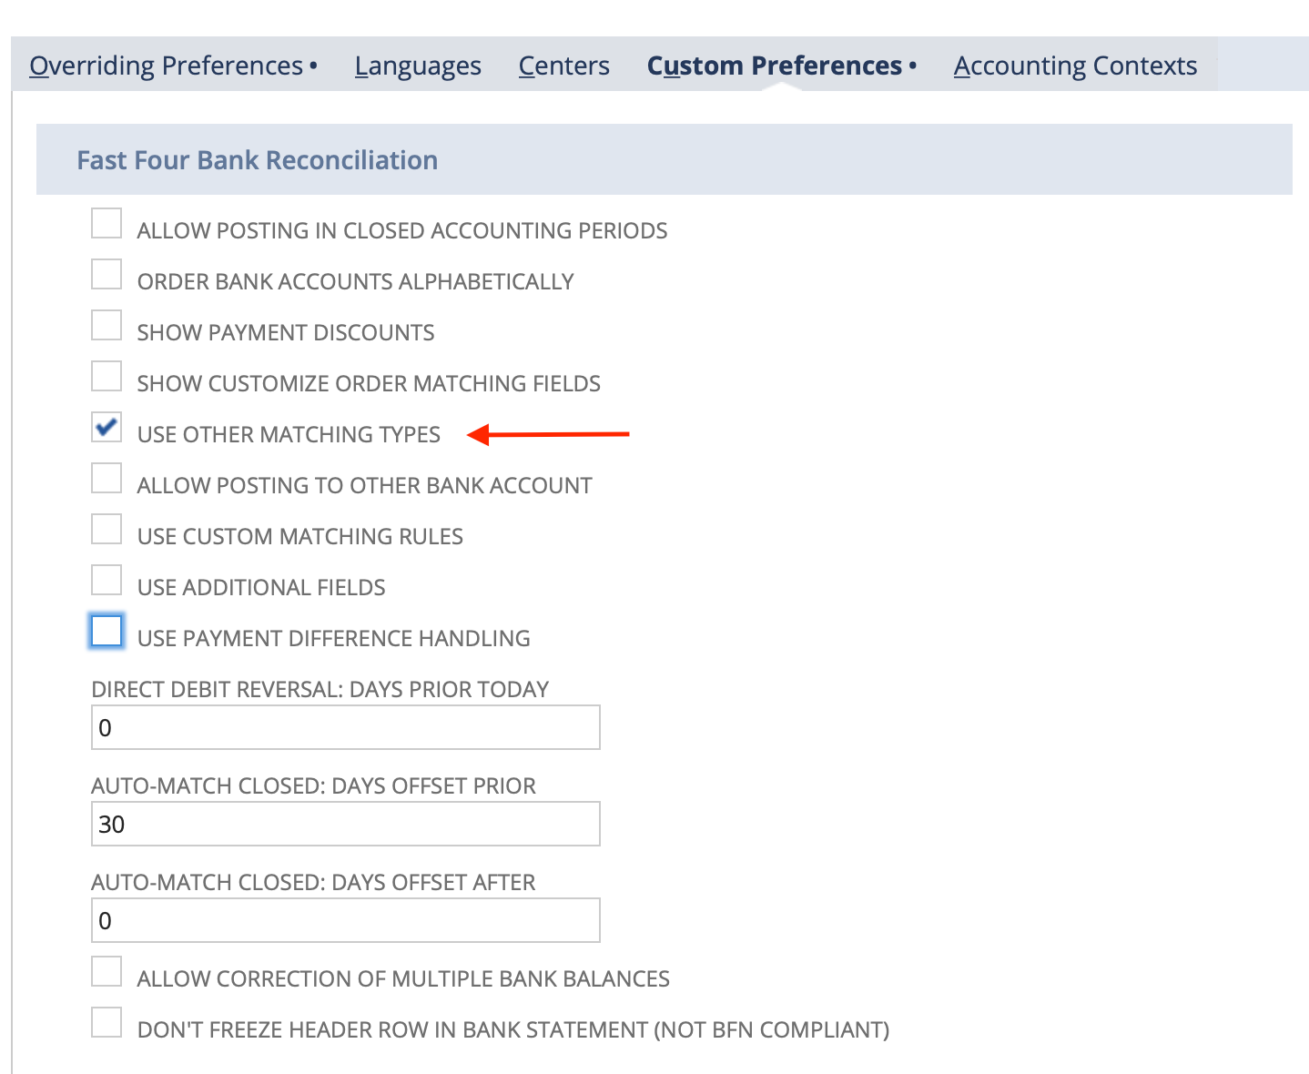Screen dimensions: 1309x1074
Task: Enable Use Additional Fields checkbox
Action: [106, 580]
